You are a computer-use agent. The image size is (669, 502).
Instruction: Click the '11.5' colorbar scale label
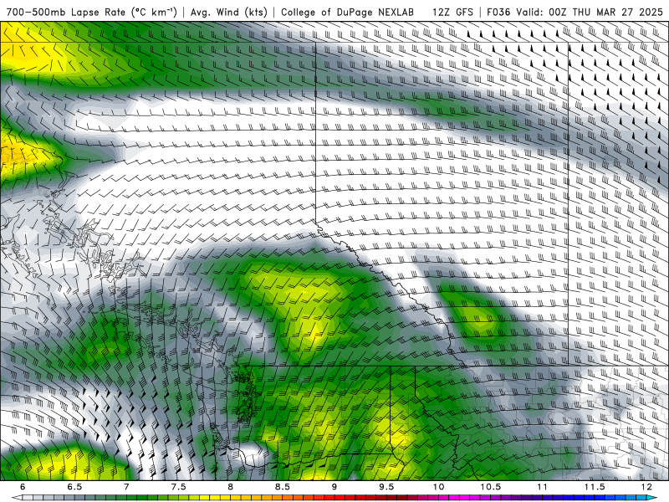595,487
